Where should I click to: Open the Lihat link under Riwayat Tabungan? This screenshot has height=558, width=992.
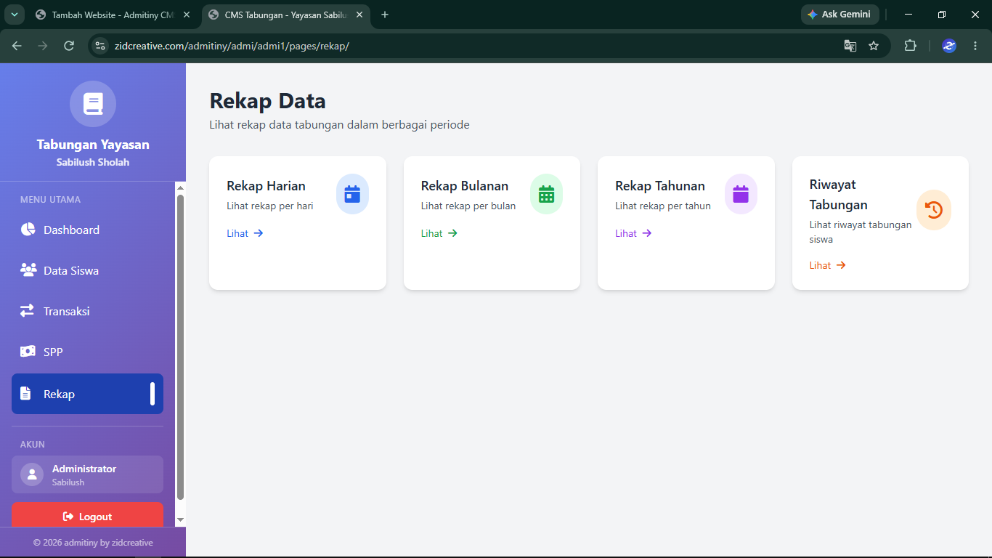point(828,265)
